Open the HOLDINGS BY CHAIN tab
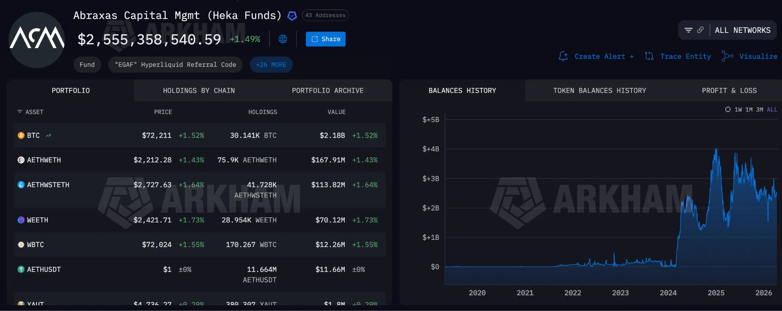The width and height of the screenshot is (782, 311). pos(199,91)
